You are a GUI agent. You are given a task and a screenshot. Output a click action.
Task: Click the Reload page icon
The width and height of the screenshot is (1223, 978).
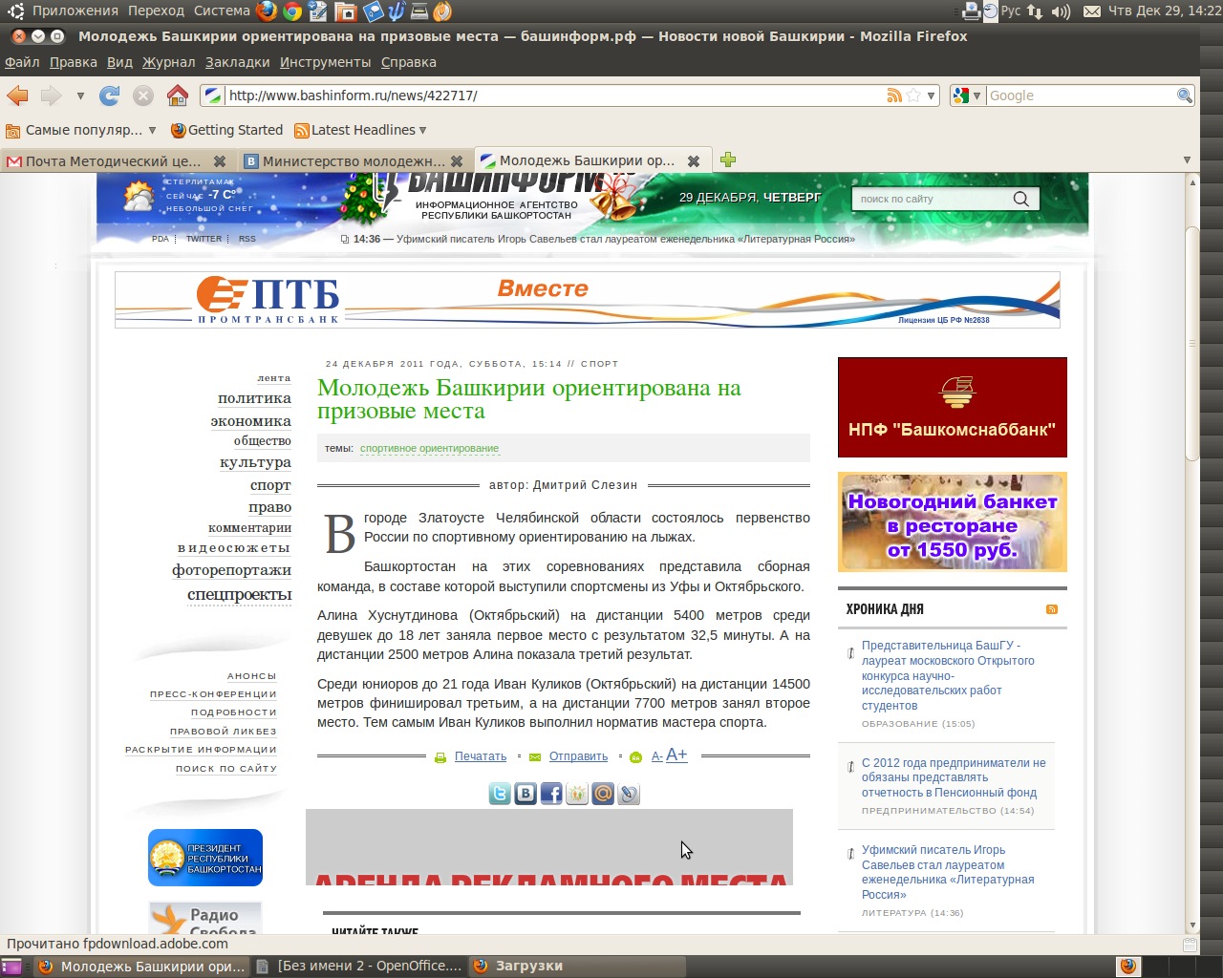click(x=110, y=96)
